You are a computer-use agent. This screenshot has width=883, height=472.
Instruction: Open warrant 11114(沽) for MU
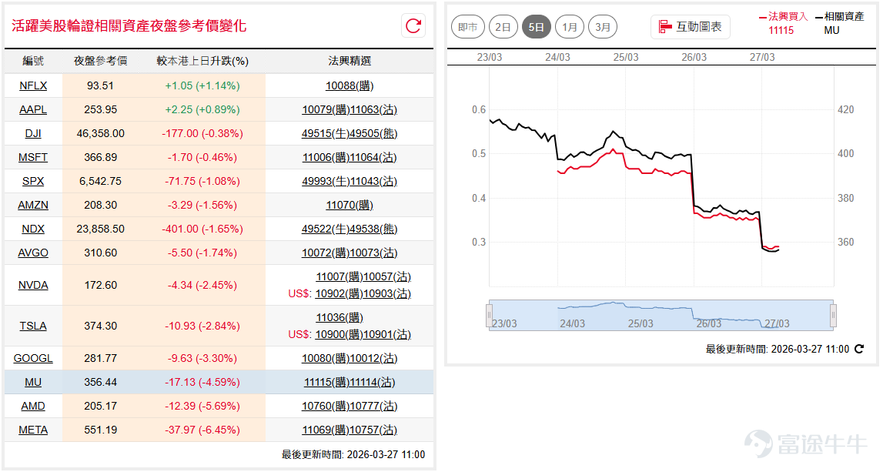point(373,383)
